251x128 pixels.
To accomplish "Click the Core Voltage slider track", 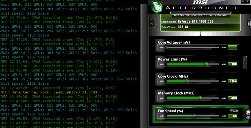I will pos(193,47).
